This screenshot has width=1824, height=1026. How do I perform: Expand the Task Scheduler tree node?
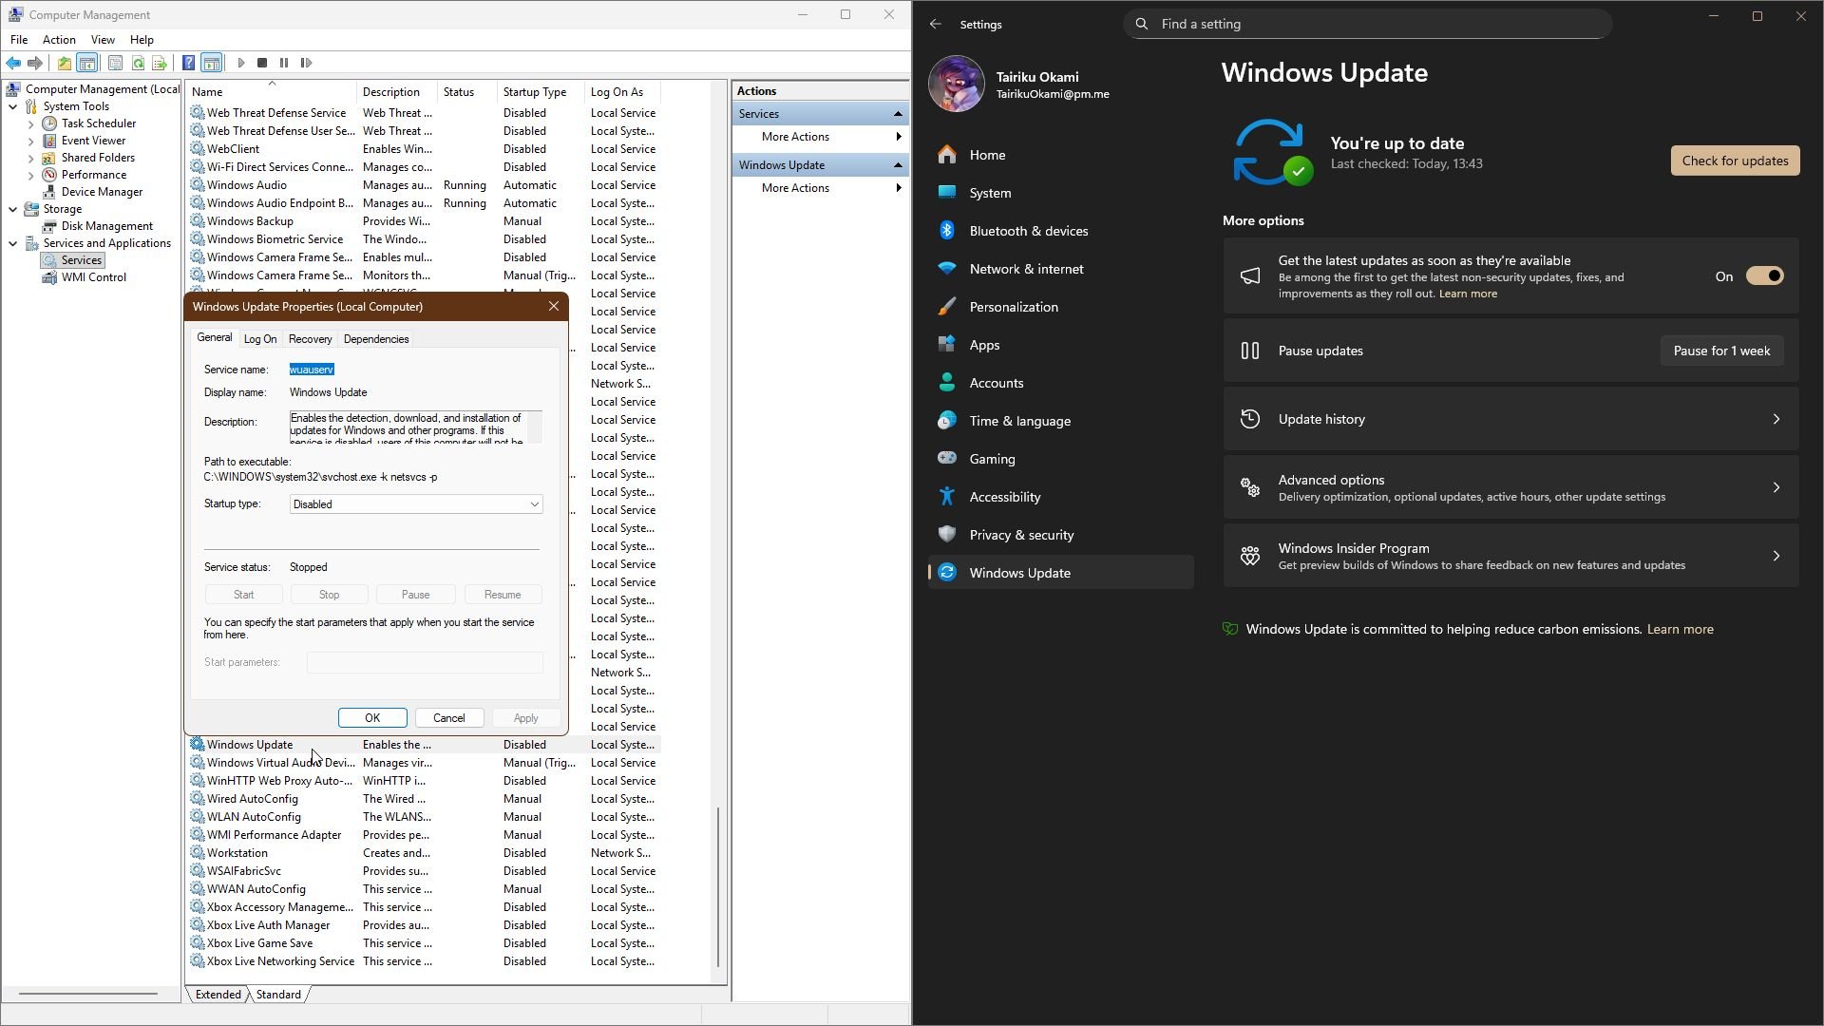coord(31,123)
